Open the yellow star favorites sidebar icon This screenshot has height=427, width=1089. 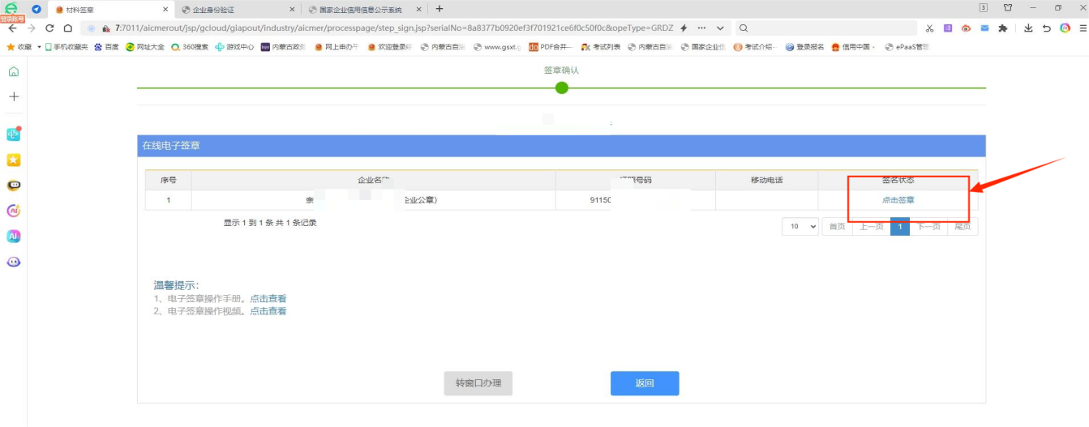tap(13, 160)
